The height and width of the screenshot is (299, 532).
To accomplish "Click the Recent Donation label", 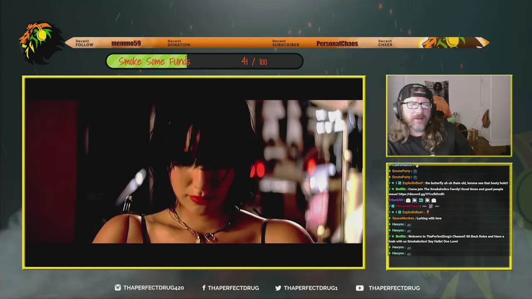I will pyautogui.click(x=179, y=43).
